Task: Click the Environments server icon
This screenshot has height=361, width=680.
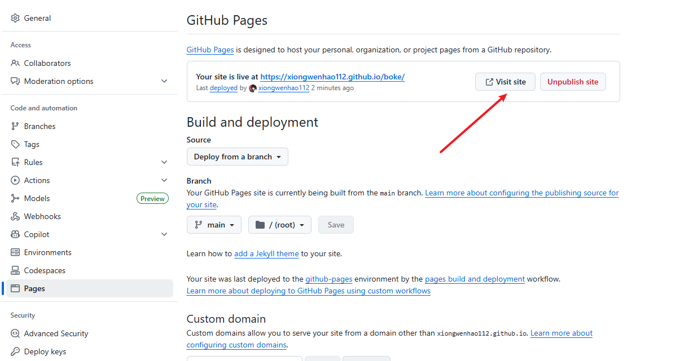Action: click(15, 252)
